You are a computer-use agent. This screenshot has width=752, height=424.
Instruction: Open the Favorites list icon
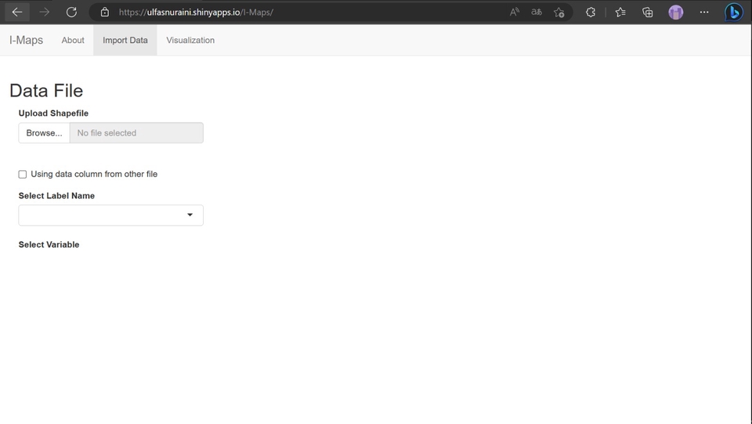click(620, 13)
